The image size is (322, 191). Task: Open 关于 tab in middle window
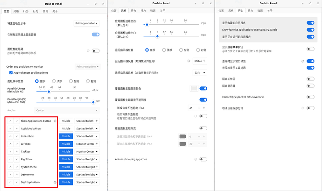[x=162, y=11]
